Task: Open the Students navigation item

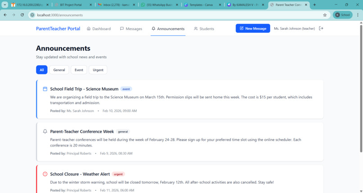Action: coord(204,29)
